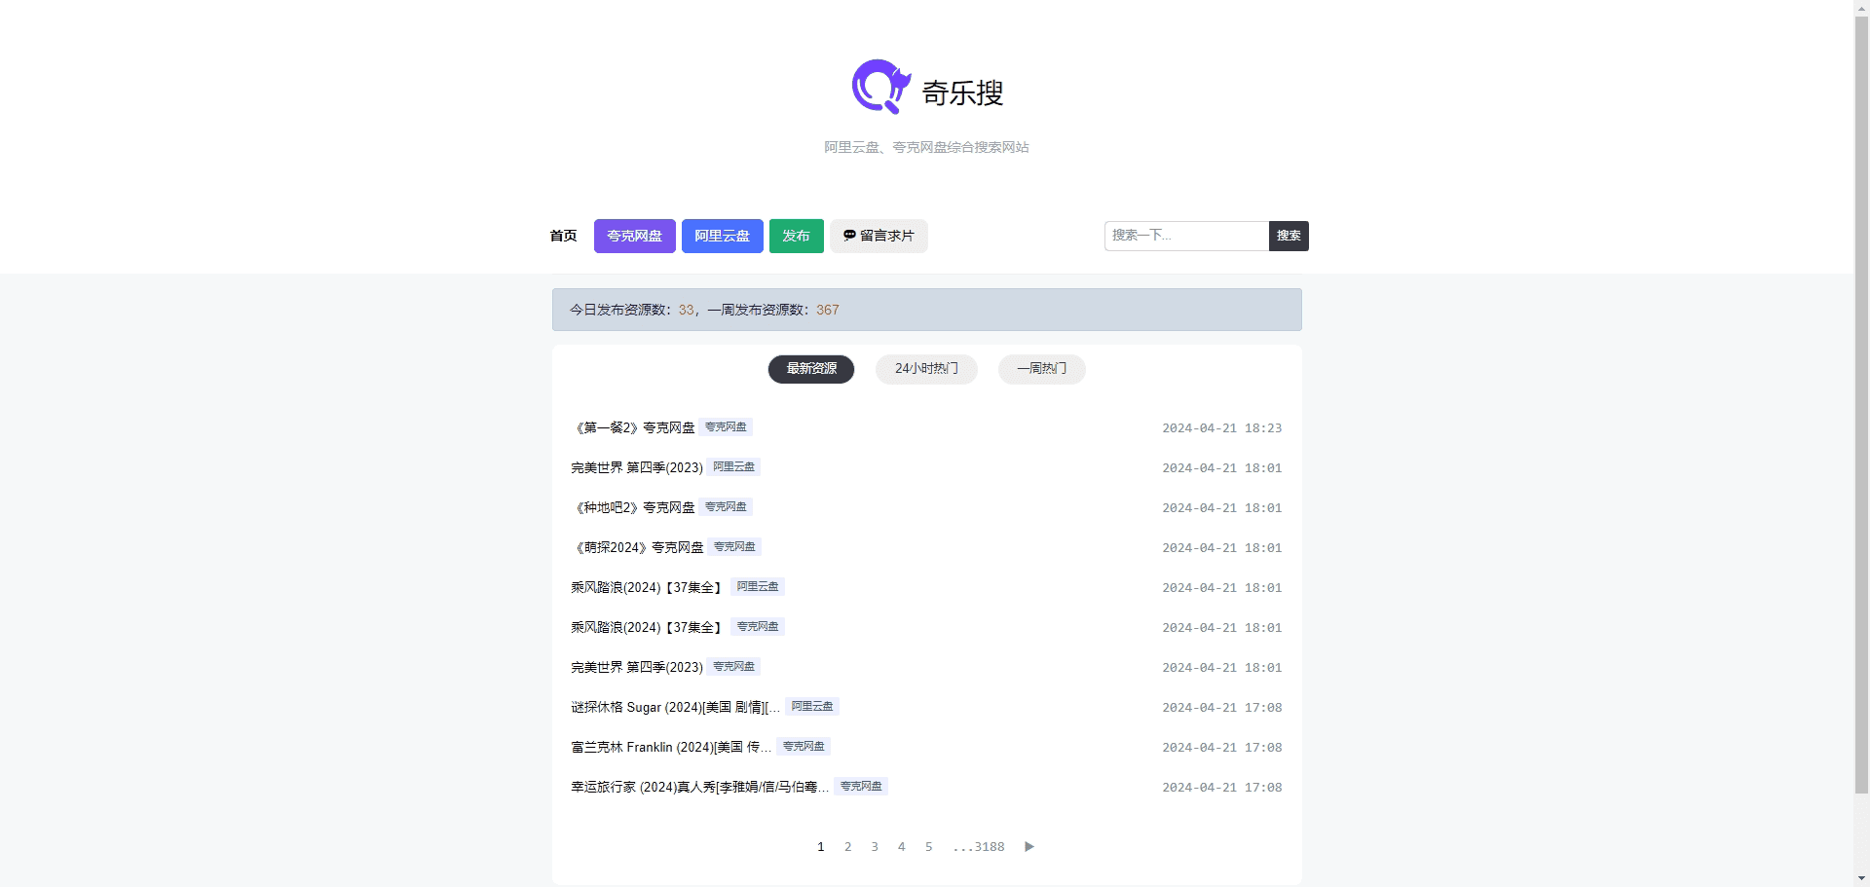
Task: Go to page 5 in pagination
Action: click(x=929, y=847)
